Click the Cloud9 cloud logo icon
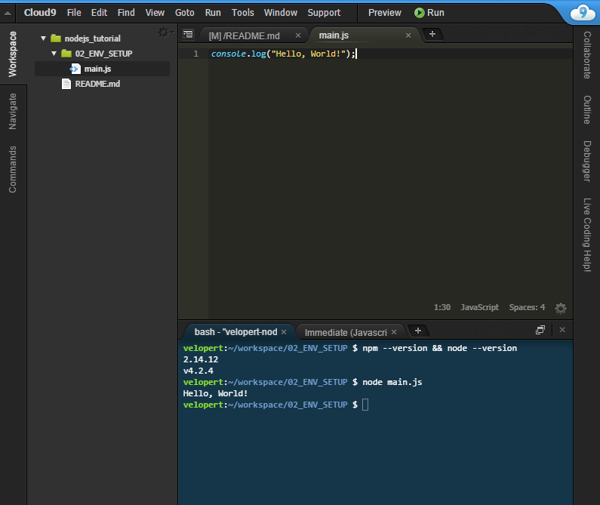This screenshot has height=505, width=600. click(580, 13)
